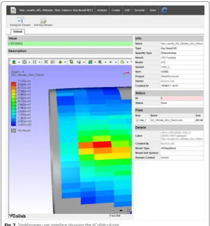
Task: Click the MS_Ultimate_Skin_Failure.cax file name
Action: point(166,120)
